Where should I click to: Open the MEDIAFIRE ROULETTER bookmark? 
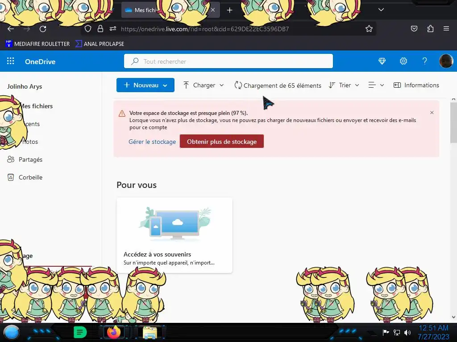[37, 44]
